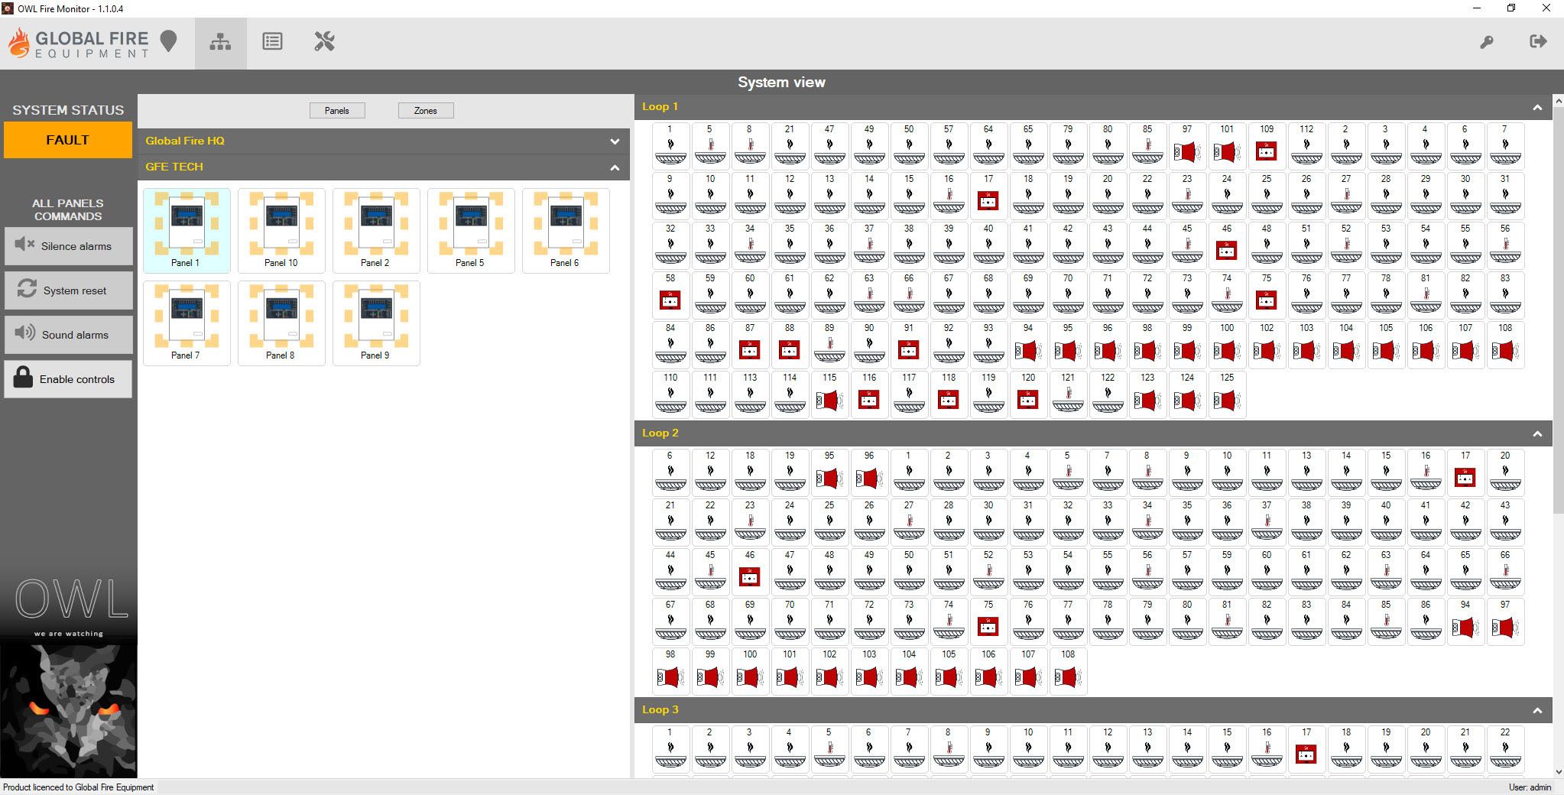
Task: Open the event list icon in toolbar
Action: [x=272, y=42]
